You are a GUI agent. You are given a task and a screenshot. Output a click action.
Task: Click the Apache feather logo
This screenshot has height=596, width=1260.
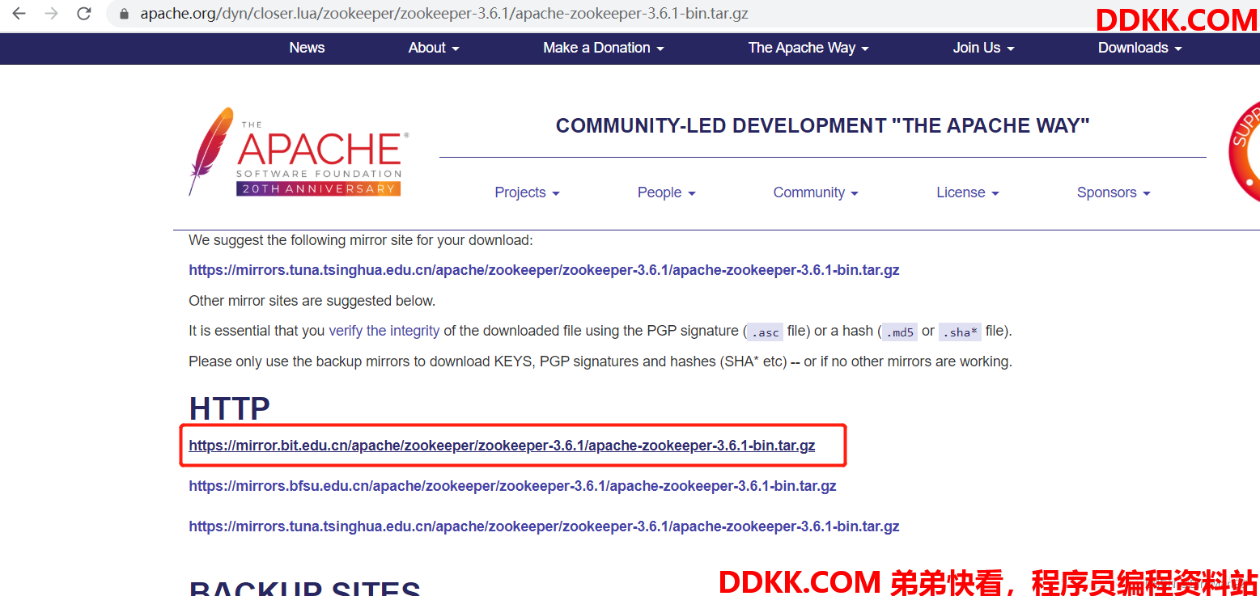[x=299, y=152]
